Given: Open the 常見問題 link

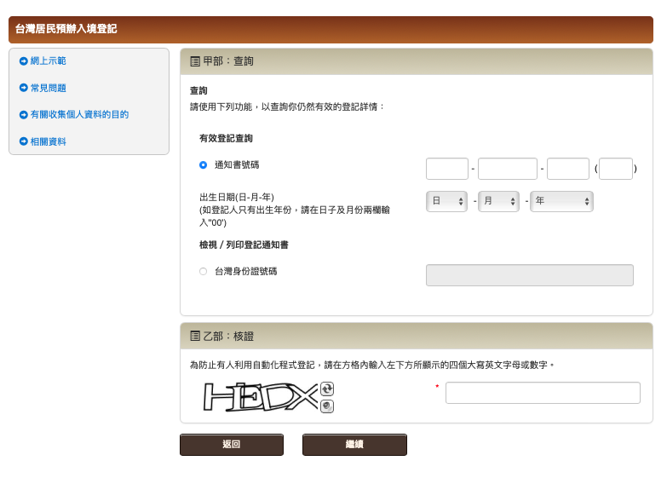Looking at the screenshot, I should [48, 88].
